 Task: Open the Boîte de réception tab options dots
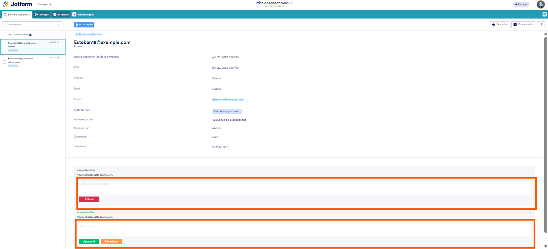[29, 15]
